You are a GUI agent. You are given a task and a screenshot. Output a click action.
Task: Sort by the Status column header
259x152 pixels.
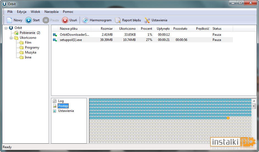222,29
